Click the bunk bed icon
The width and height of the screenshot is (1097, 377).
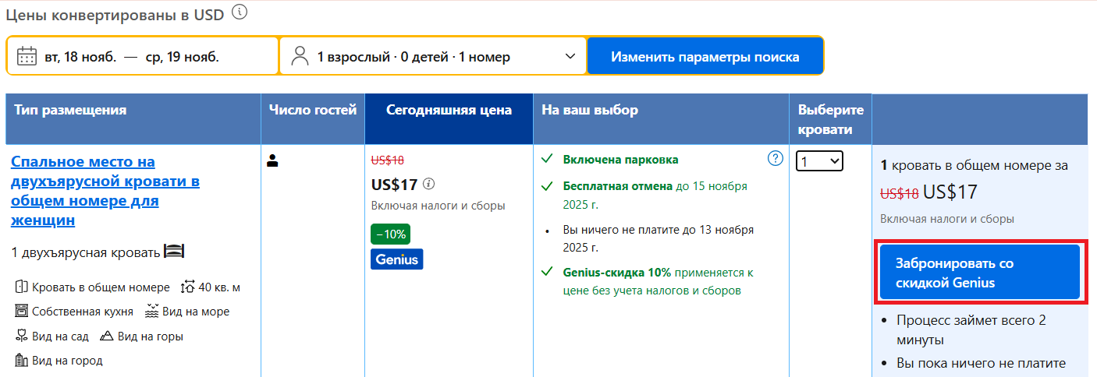173,252
